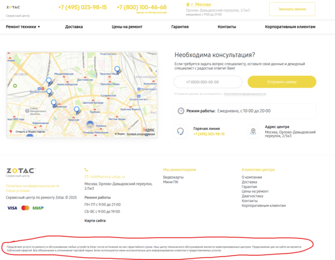Select the map pin near Белорусская

[49, 92]
